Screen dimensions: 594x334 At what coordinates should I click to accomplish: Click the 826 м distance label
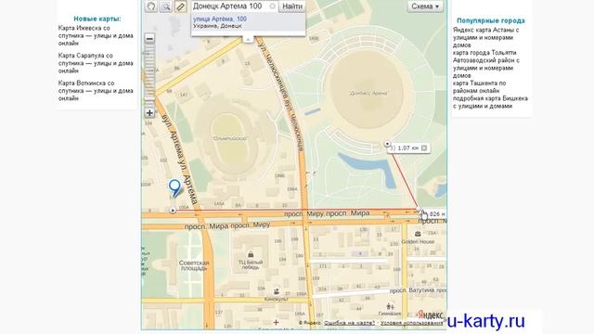point(437,214)
